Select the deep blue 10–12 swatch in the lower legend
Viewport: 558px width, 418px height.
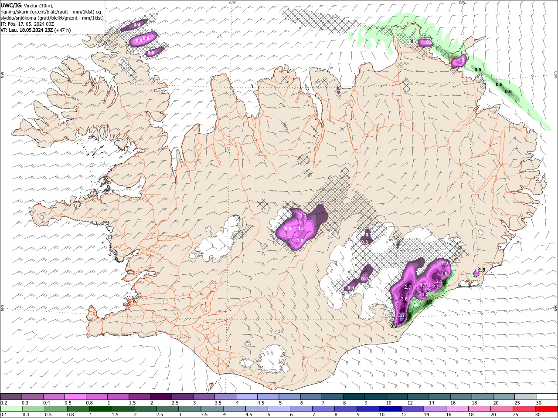pos(390,409)
